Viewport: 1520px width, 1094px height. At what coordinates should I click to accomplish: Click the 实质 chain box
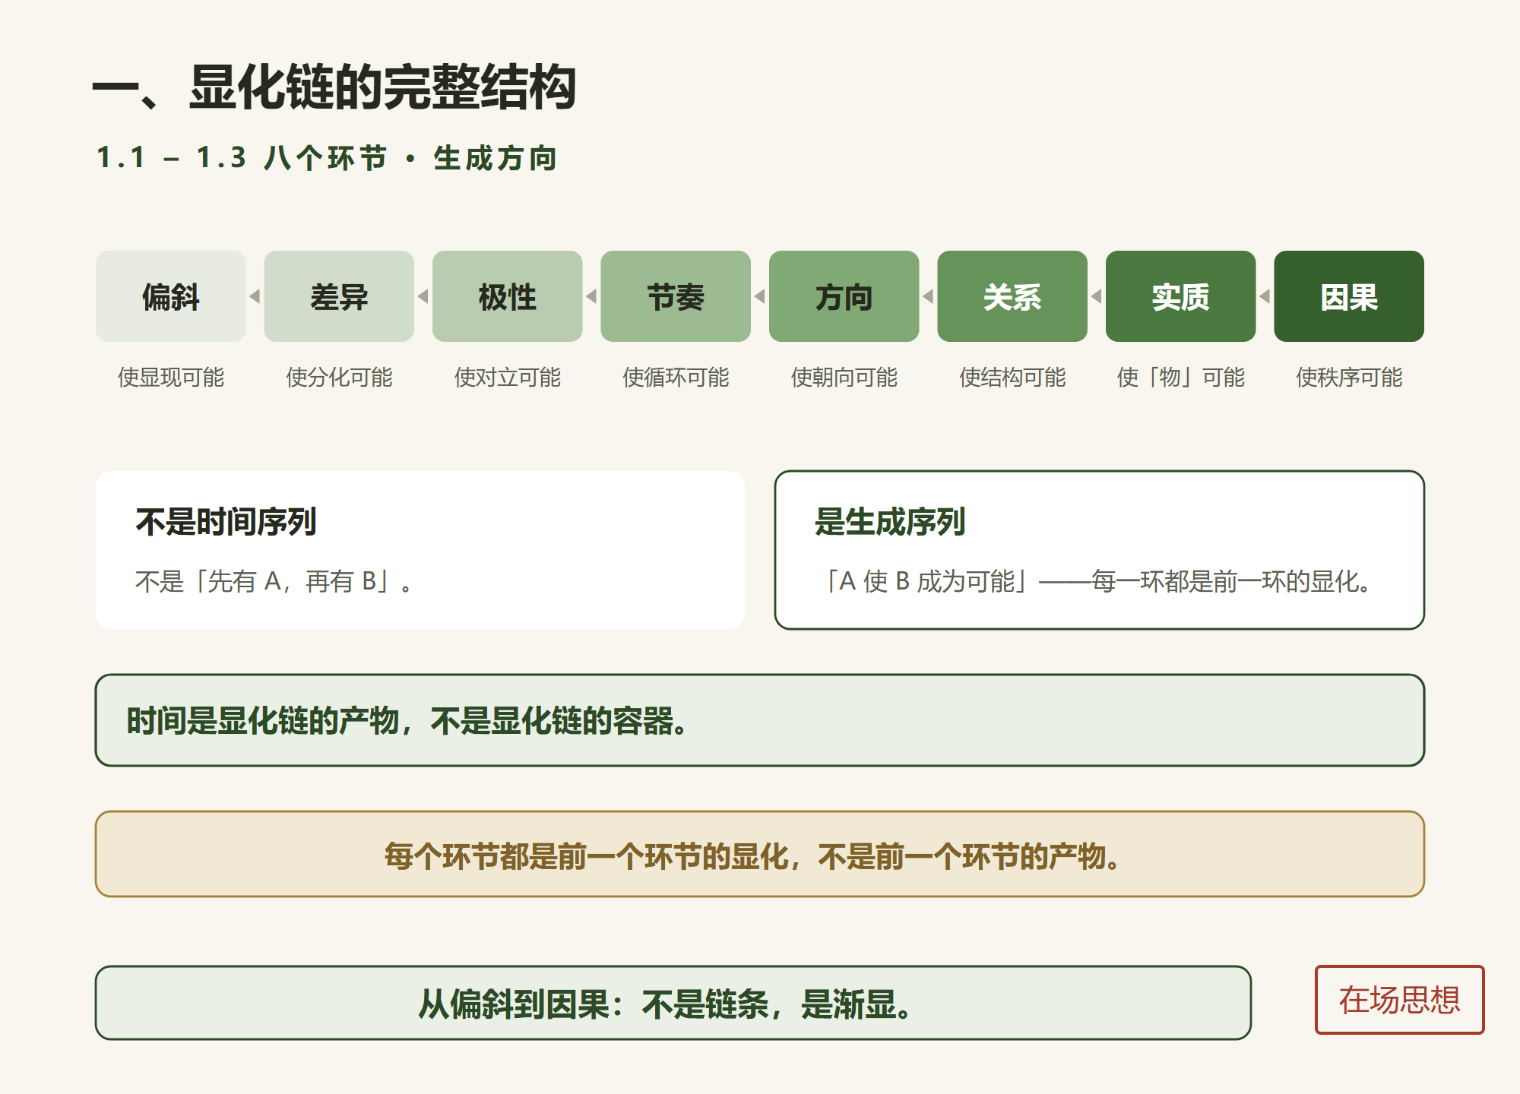pos(1181,296)
